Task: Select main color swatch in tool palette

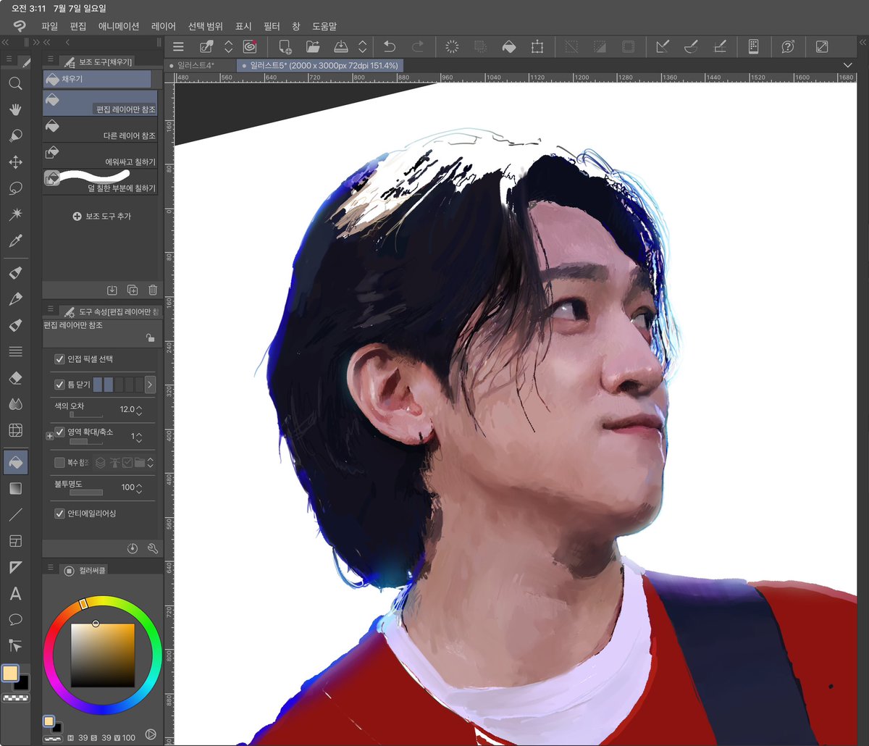Action: tap(10, 673)
